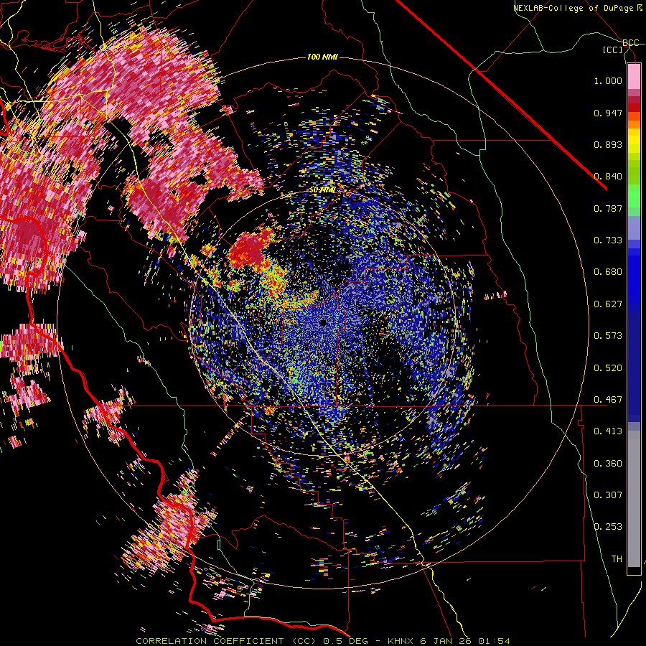Click the 0.680 scale value
This screenshot has height=646, width=646.
click(608, 272)
